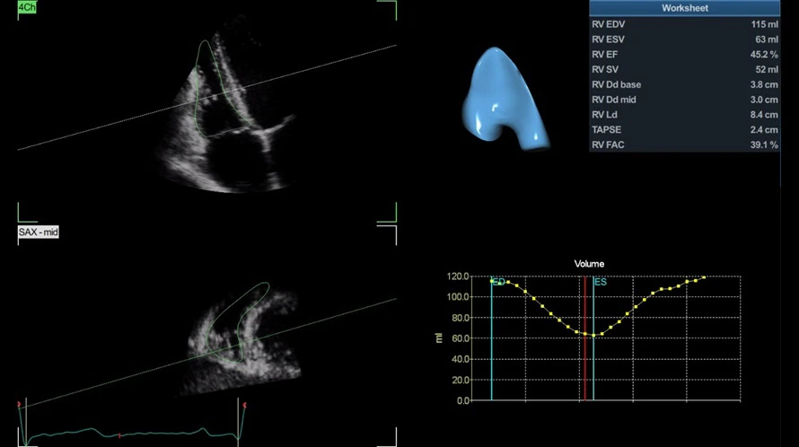This screenshot has height=447, width=799.
Task: Click the RV Ld measurement row
Action: pos(684,115)
